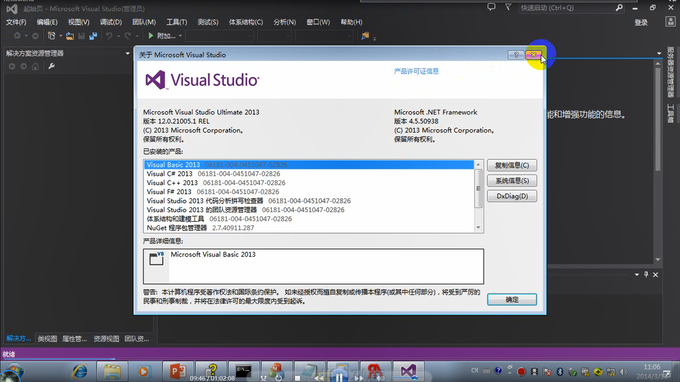Select NuGet 程序包管理器 list entry
Screen dimensions: 680x382
[309, 228]
